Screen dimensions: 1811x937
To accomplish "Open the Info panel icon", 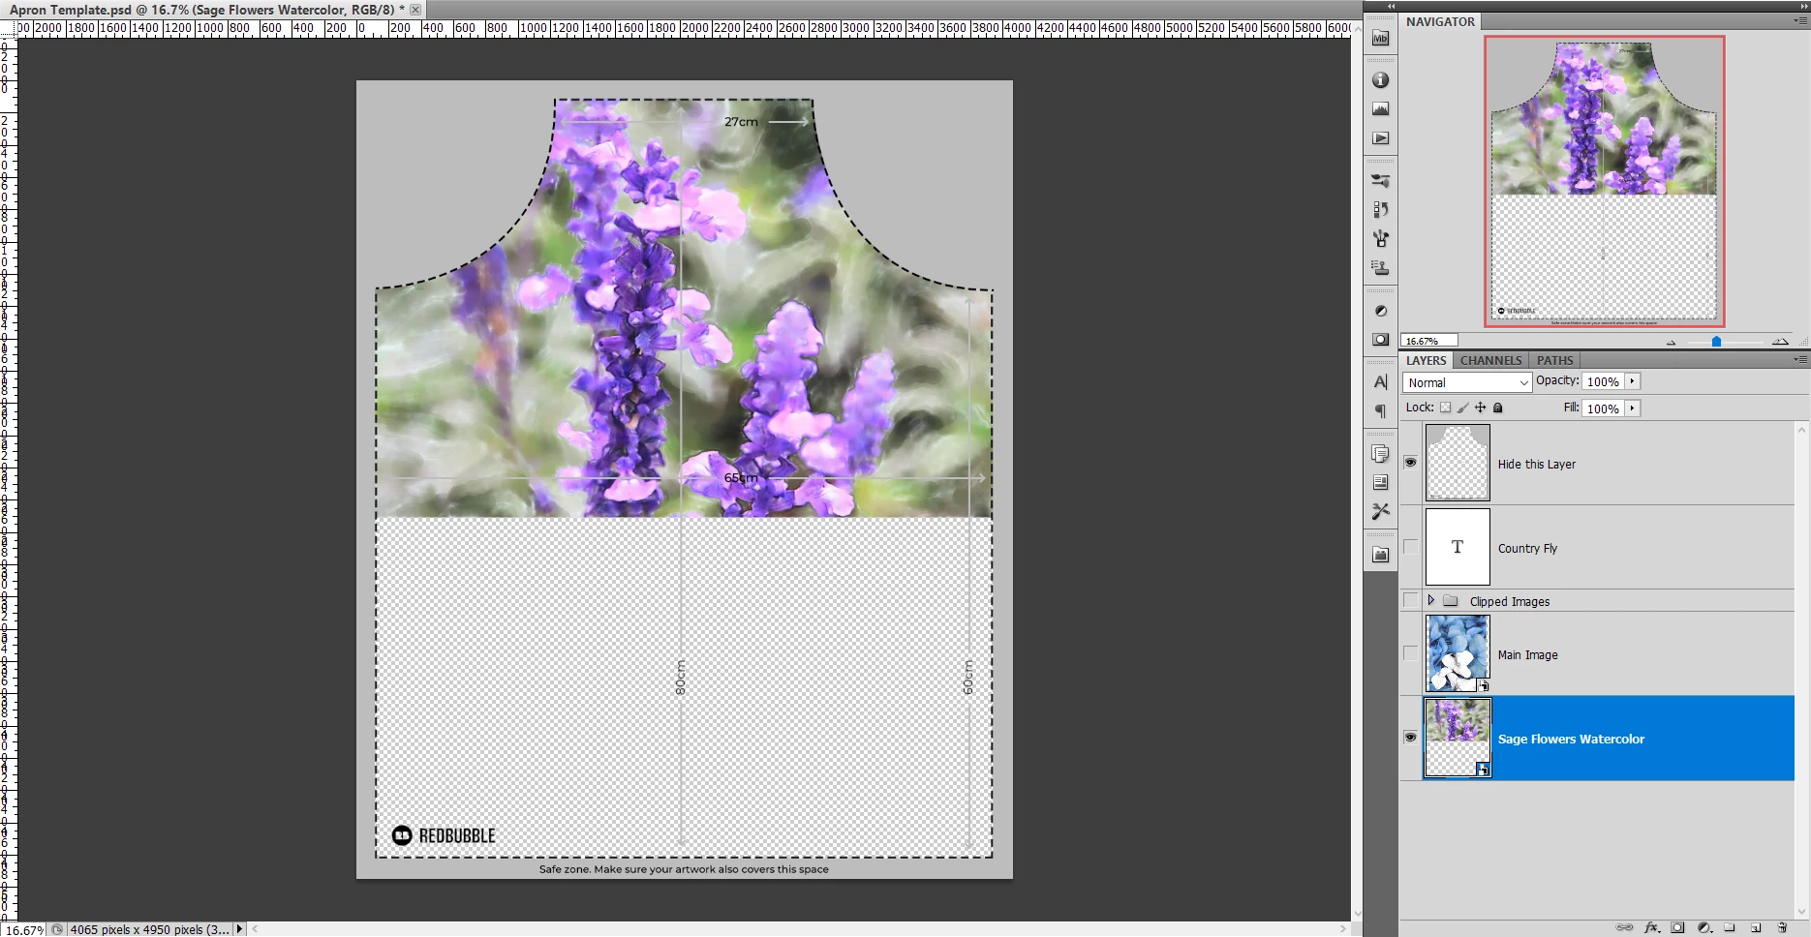I will 1380,80.
